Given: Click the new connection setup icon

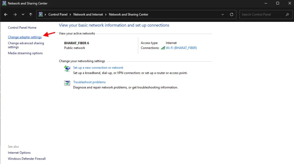Looking at the screenshot, I should 67,68.
